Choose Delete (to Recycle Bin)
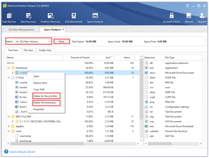The width and height of the screenshot is (209, 158). click(46, 96)
